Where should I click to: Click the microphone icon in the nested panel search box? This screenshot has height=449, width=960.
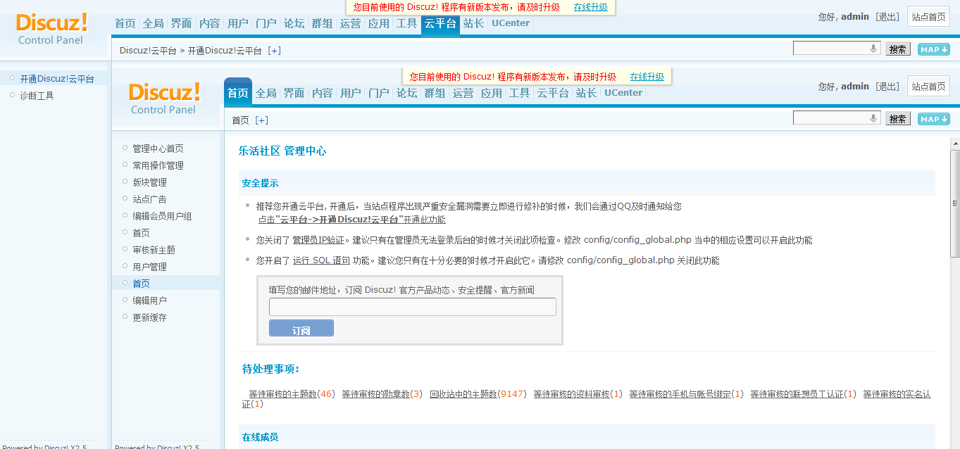click(873, 118)
